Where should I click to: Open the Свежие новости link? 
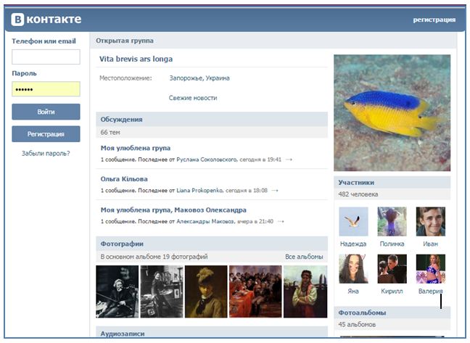tap(193, 98)
